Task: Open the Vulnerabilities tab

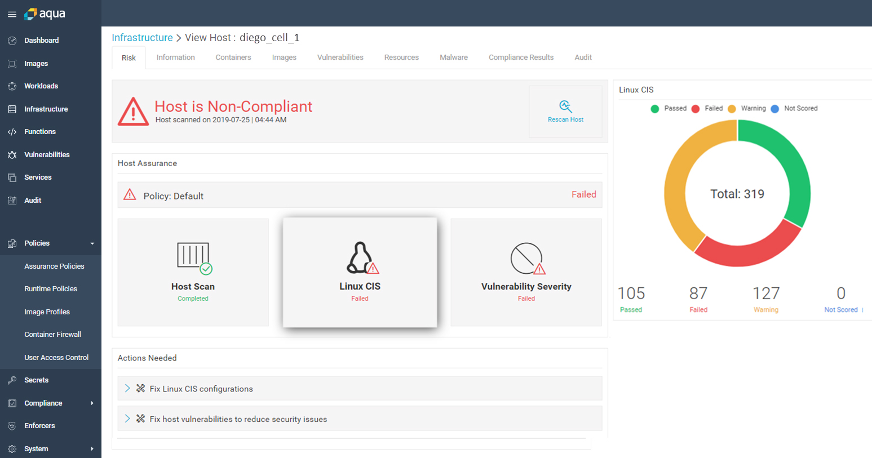Action: (340, 57)
